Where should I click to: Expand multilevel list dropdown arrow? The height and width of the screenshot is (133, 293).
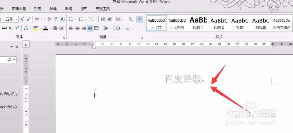click(95, 19)
